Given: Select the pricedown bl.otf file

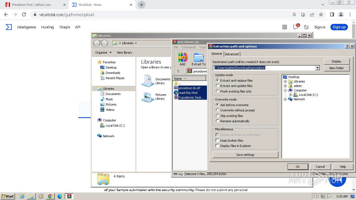Looking at the screenshot, I should (x=189, y=88).
